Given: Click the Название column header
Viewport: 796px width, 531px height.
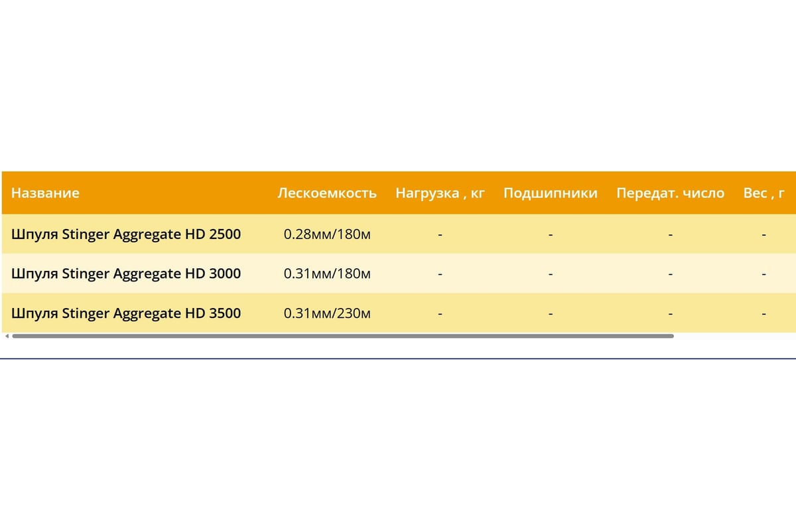Looking at the screenshot, I should pos(44,193).
